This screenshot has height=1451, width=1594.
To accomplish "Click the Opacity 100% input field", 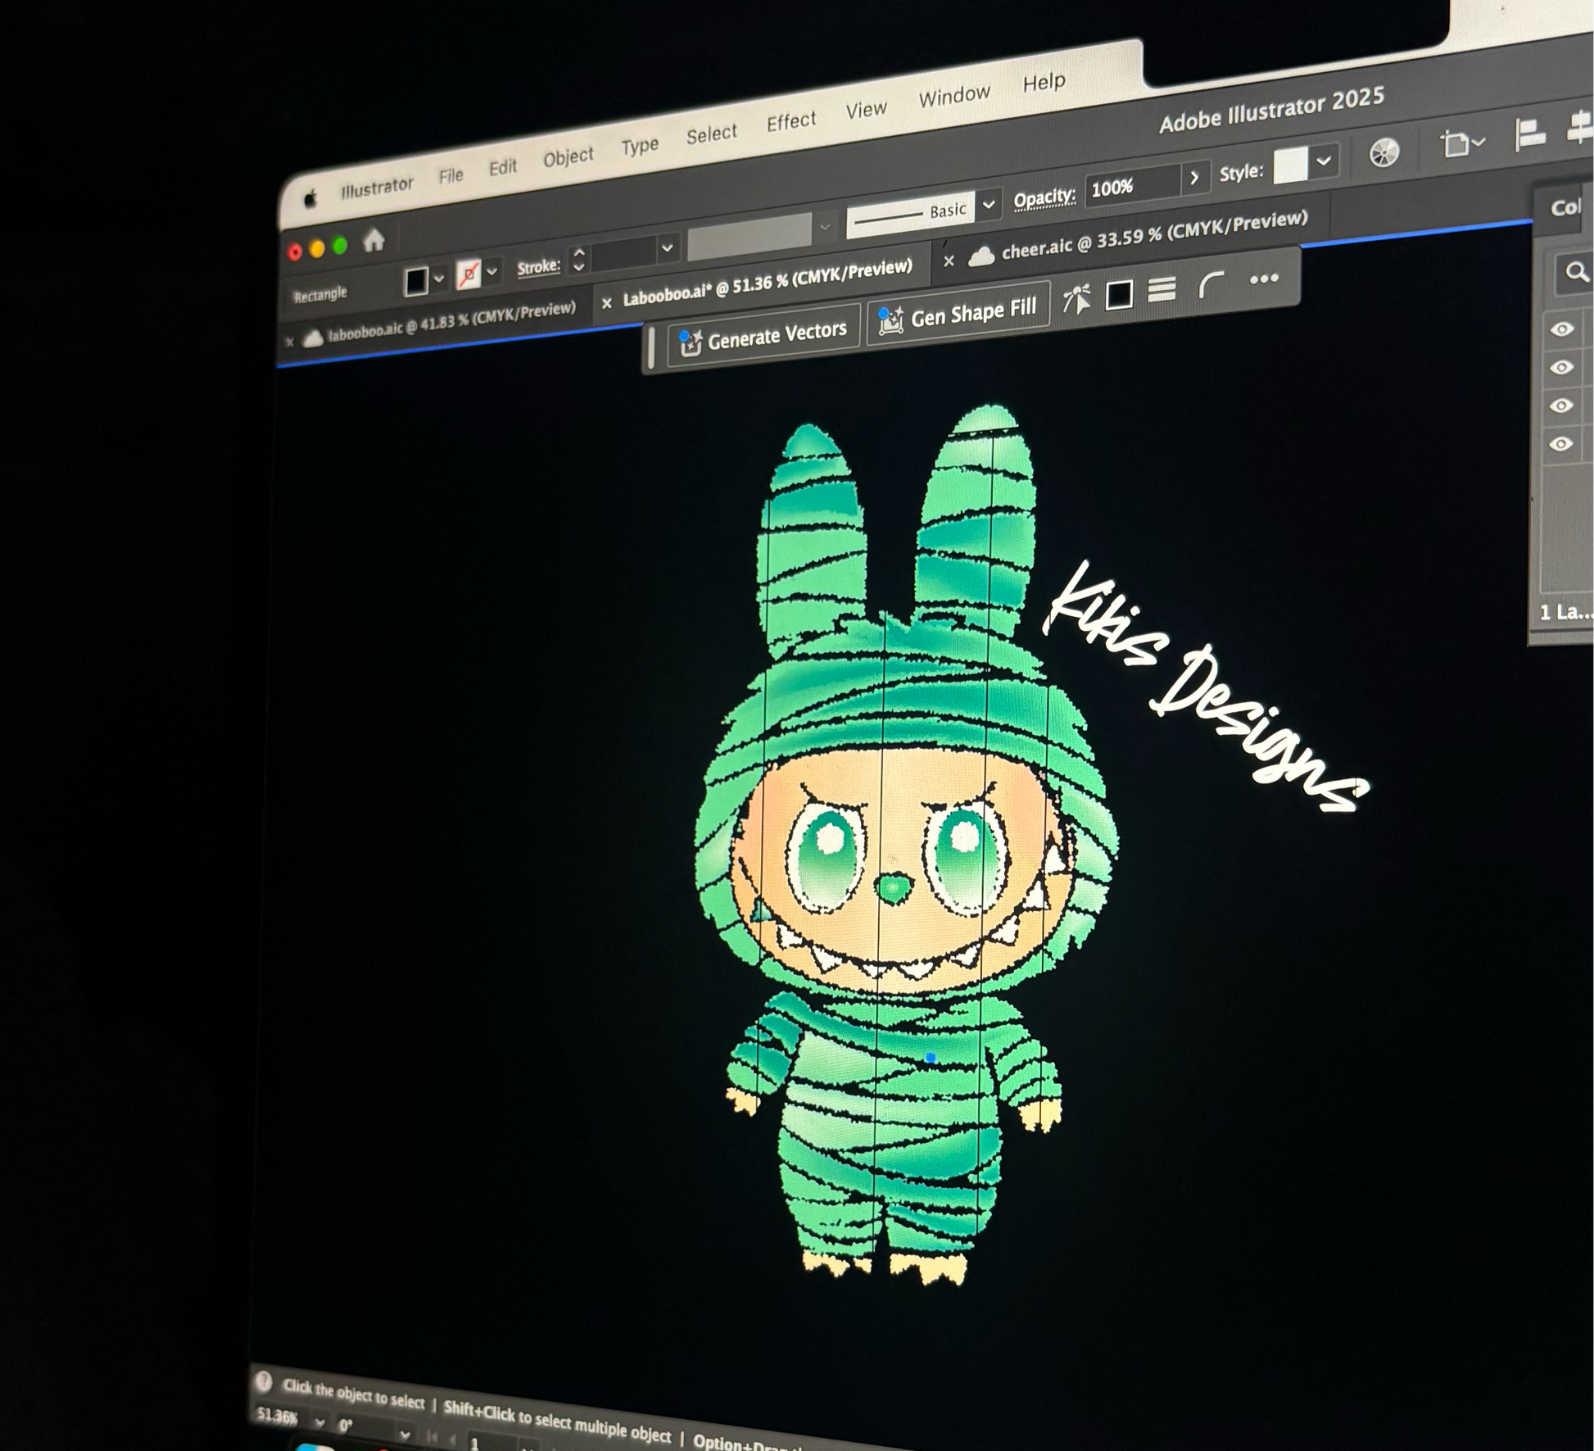I will tap(1134, 186).
